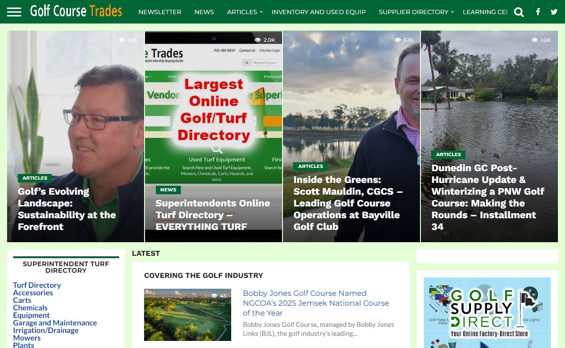
Task: Click the search magnifier icon
Action: (519, 12)
